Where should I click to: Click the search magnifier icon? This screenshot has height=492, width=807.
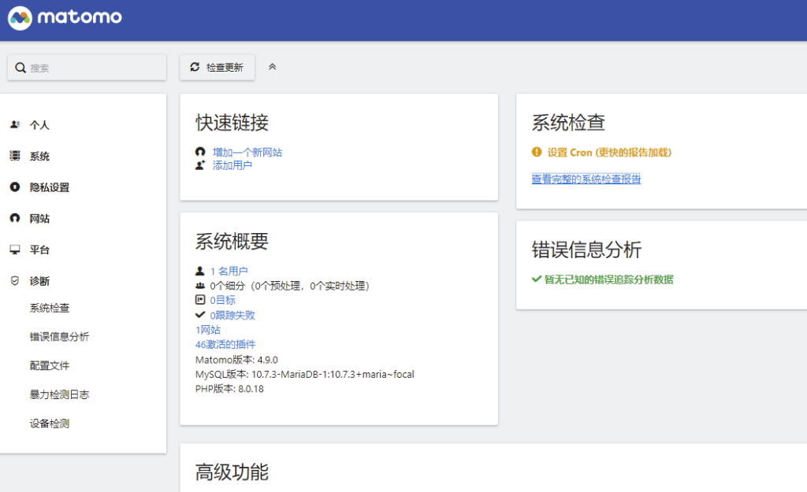(20, 68)
